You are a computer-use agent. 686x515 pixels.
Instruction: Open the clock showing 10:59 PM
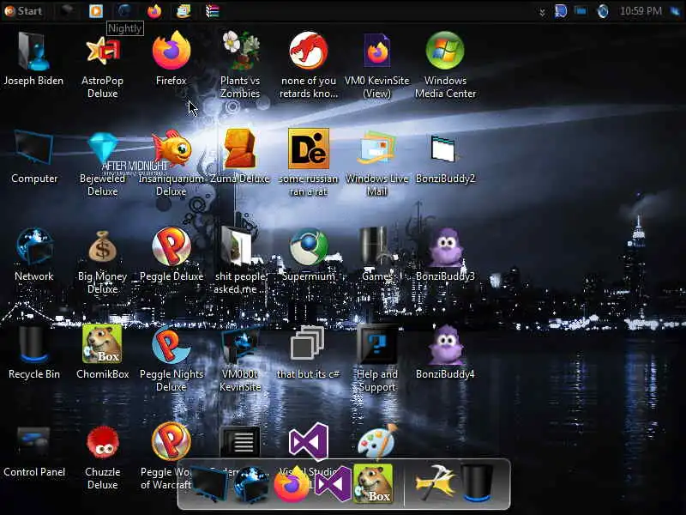[641, 11]
